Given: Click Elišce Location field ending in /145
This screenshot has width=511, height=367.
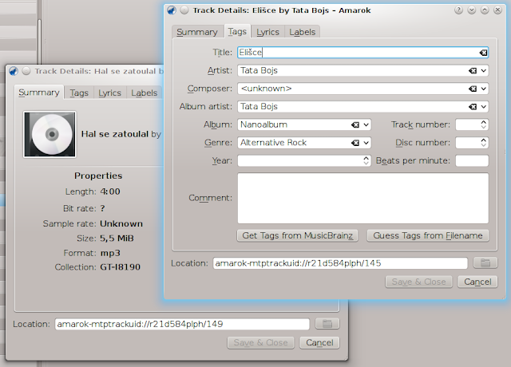Looking at the screenshot, I should point(340,263).
